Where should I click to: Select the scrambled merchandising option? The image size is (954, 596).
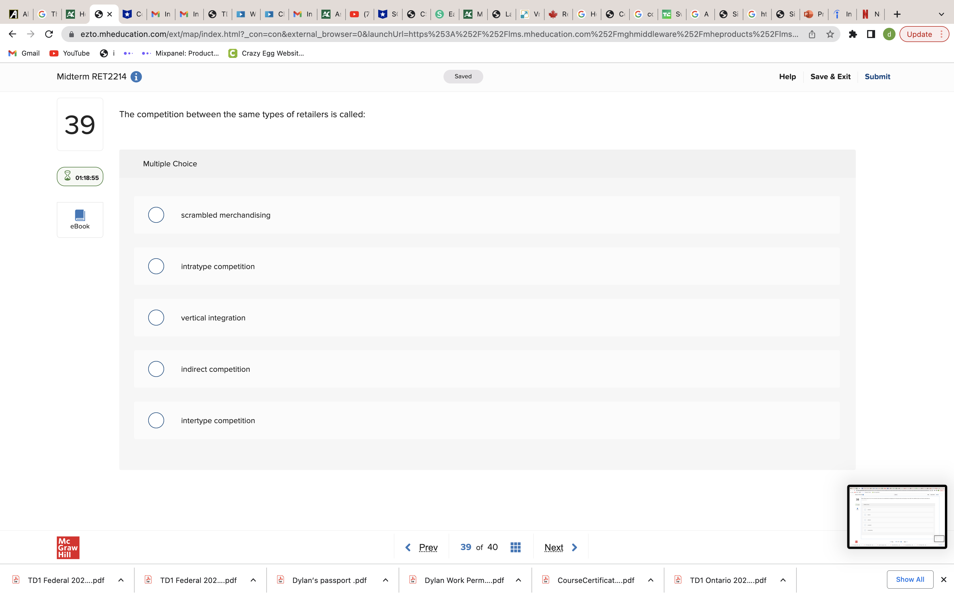156,215
